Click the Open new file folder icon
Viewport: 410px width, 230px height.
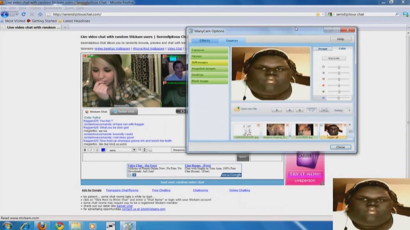(237, 109)
